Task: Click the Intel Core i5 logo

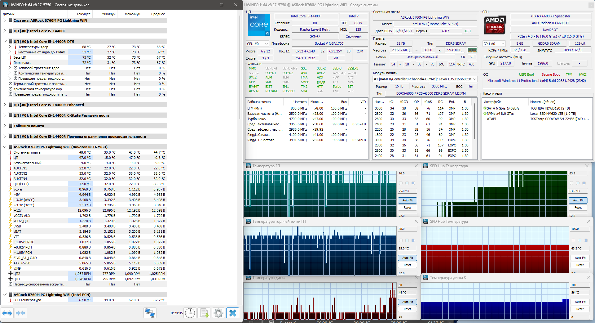Action: point(259,25)
